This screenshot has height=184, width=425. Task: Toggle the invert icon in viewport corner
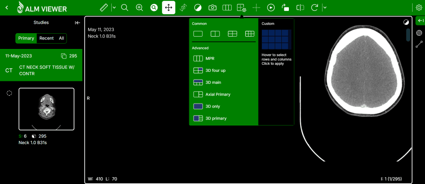[406, 22]
